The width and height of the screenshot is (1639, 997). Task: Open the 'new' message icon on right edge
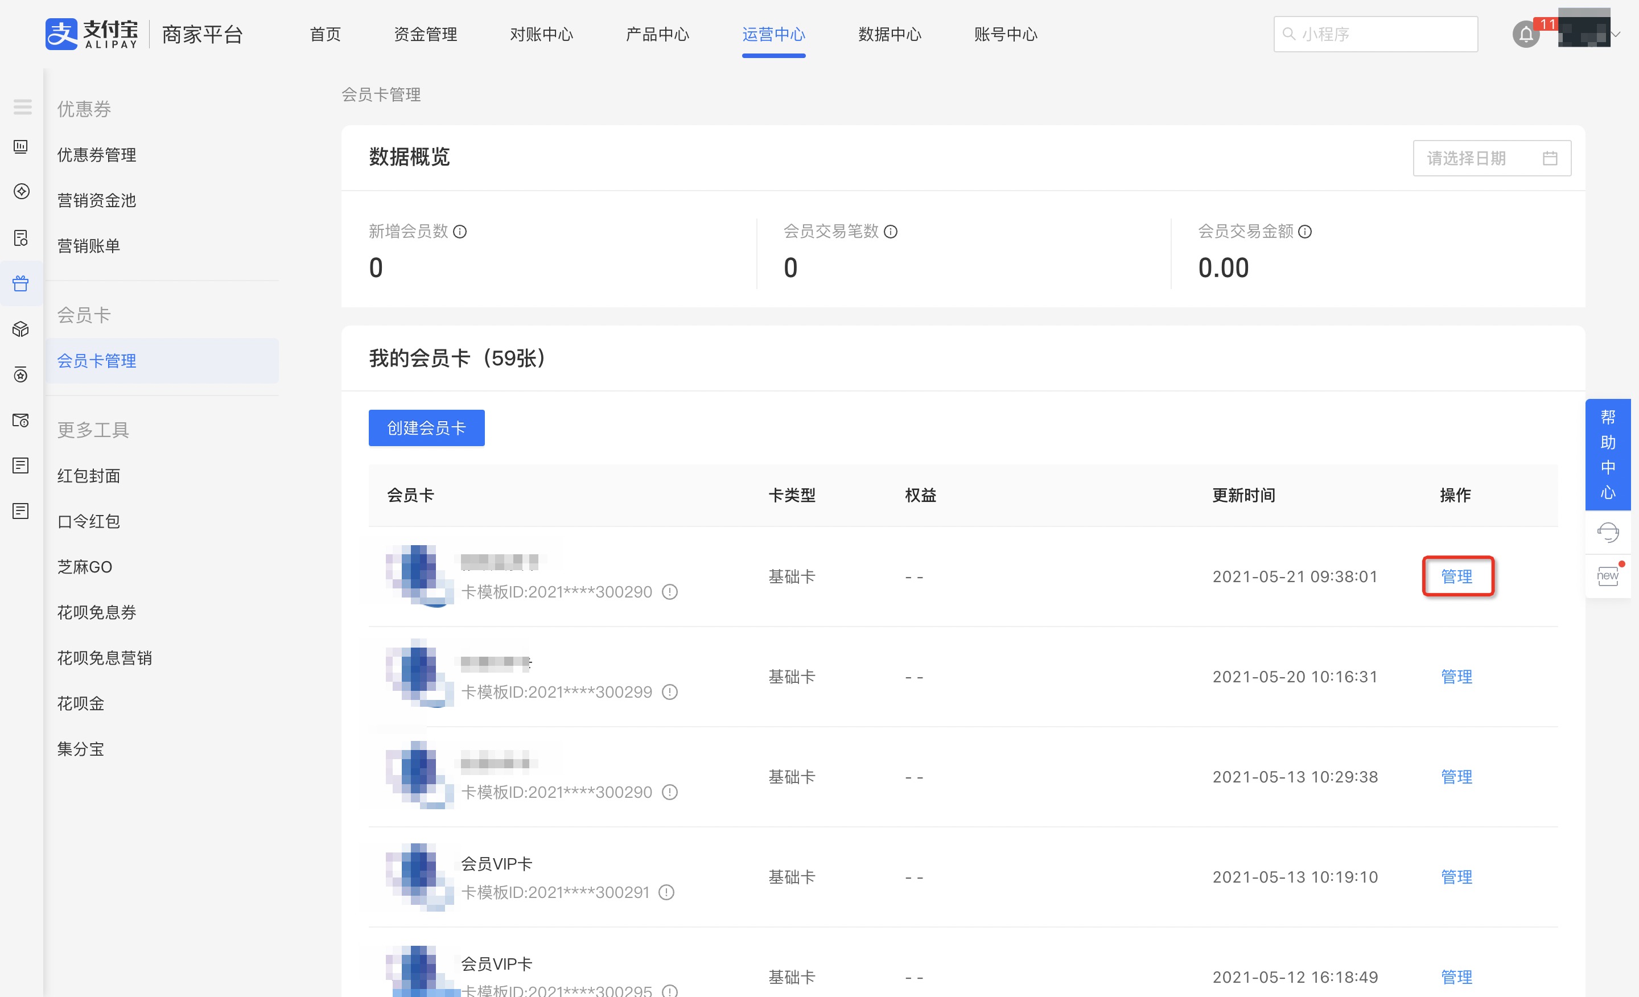[x=1608, y=575]
